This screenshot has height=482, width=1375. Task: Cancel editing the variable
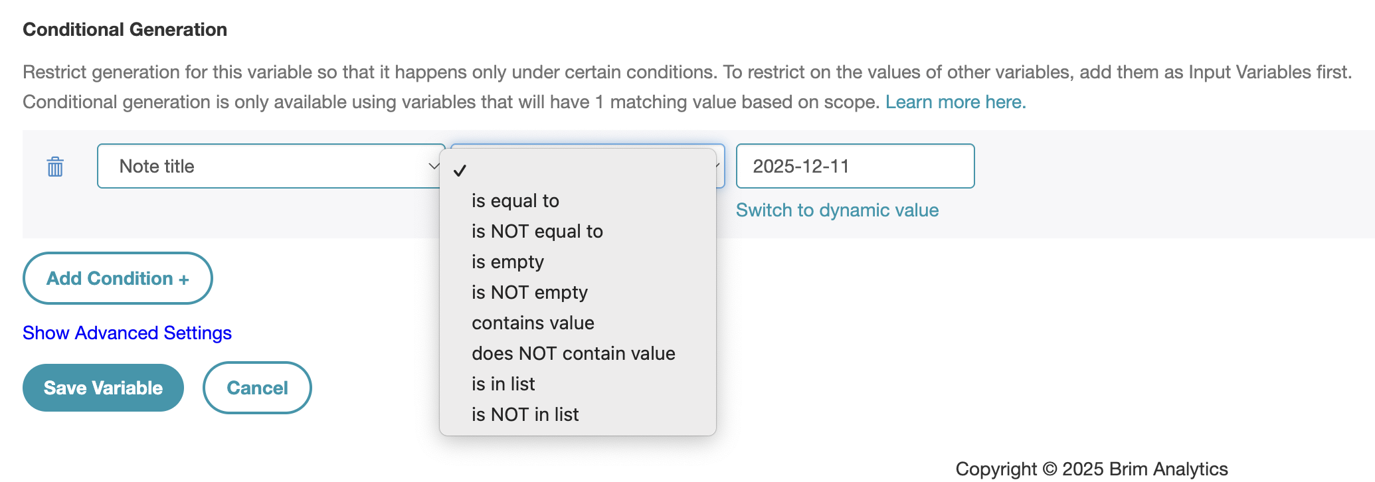[257, 388]
